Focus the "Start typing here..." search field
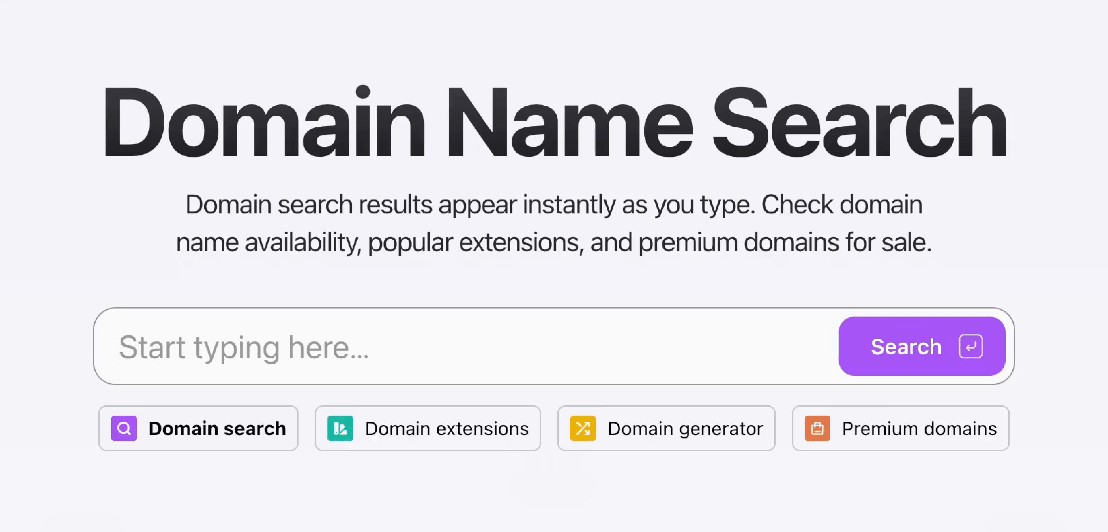The image size is (1108, 532). [x=244, y=347]
